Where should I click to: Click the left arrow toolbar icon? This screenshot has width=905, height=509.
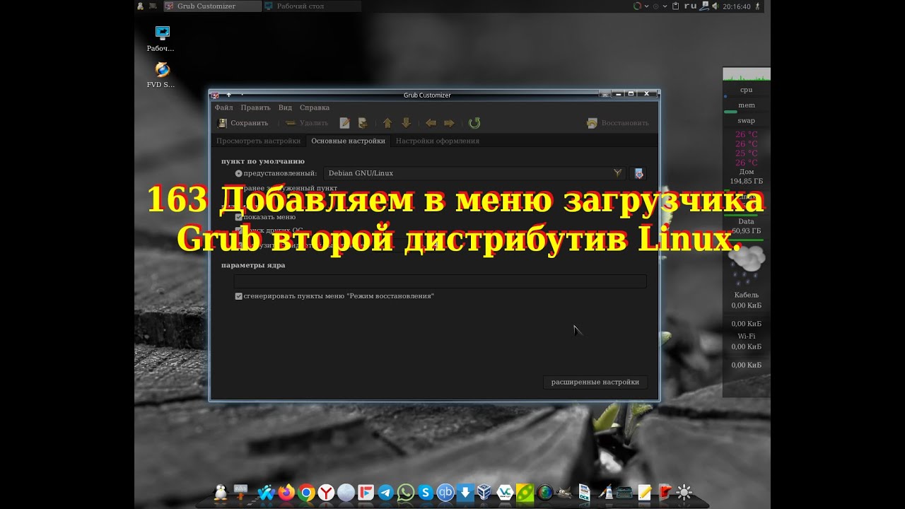point(431,123)
